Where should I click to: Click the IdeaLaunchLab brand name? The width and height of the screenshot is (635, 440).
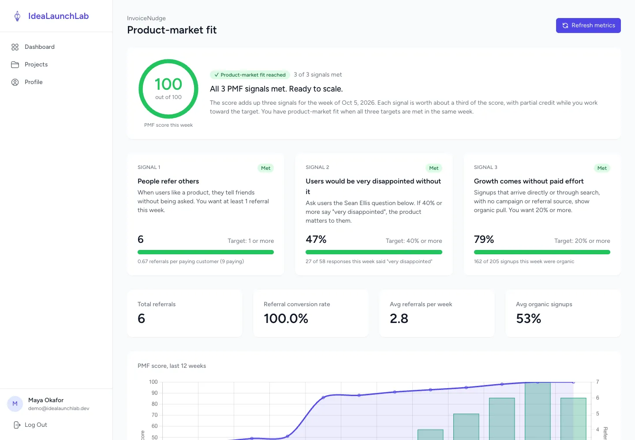point(59,16)
